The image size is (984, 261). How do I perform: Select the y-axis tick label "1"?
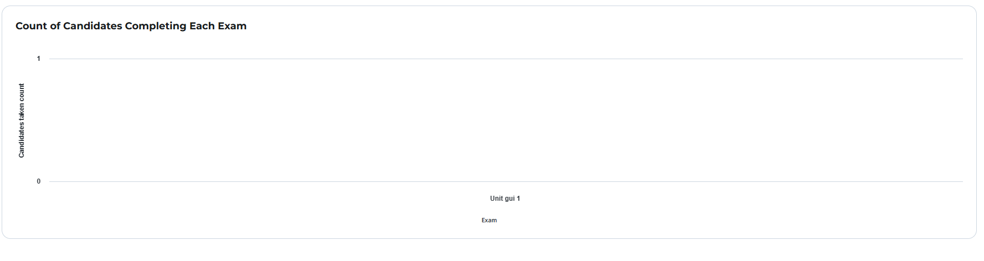tap(39, 59)
